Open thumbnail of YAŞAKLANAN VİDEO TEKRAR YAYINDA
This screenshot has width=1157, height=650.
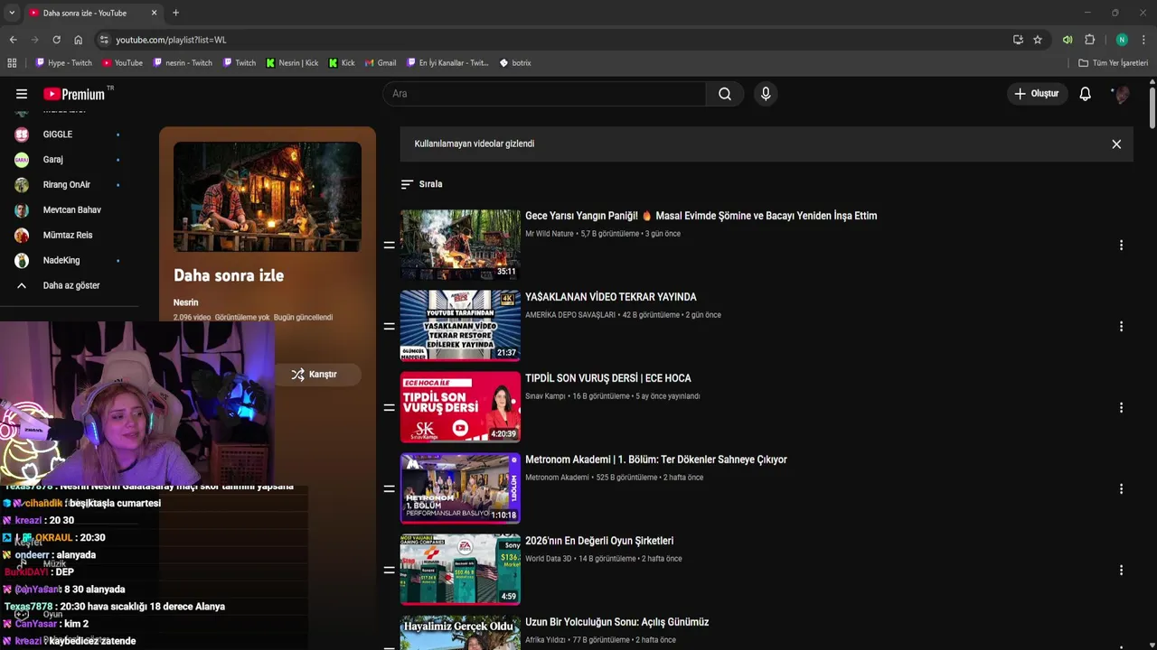pos(460,326)
